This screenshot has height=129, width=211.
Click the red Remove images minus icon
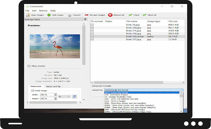(x=86, y=15)
